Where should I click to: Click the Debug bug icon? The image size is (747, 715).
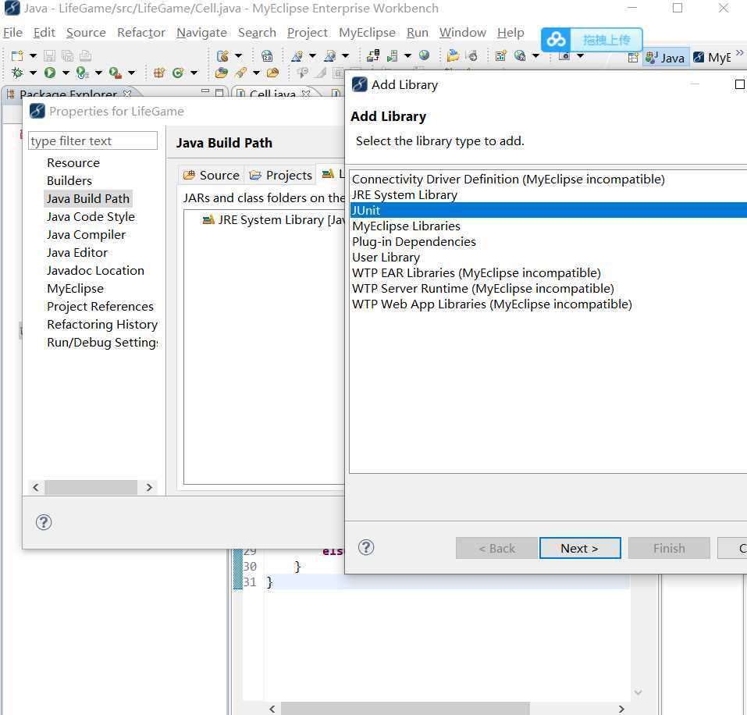[17, 73]
